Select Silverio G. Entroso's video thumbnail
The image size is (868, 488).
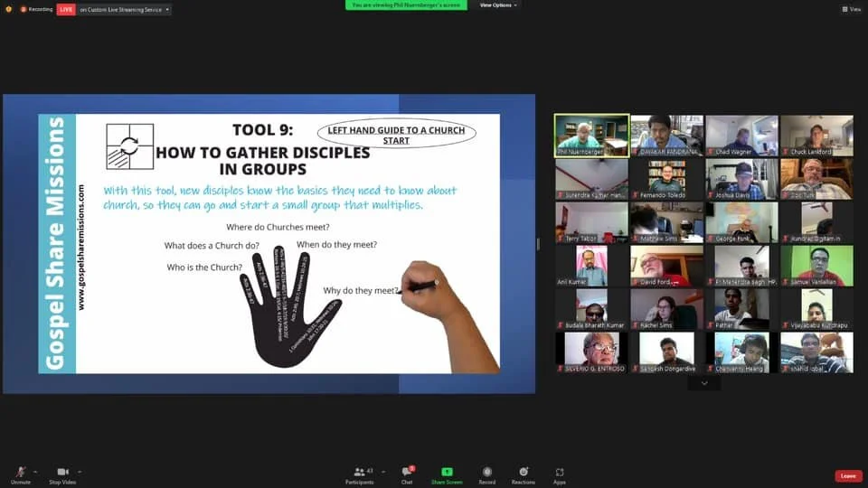coord(591,352)
